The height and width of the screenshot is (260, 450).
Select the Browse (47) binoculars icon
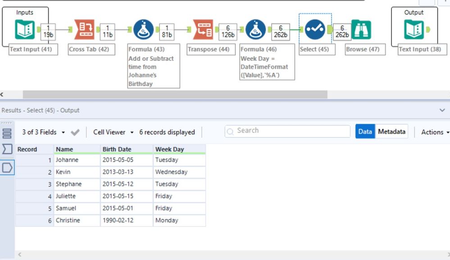(361, 29)
